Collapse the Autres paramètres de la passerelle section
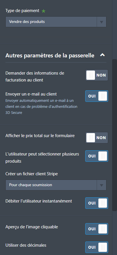This screenshot has width=117, height=255. tap(102, 55)
